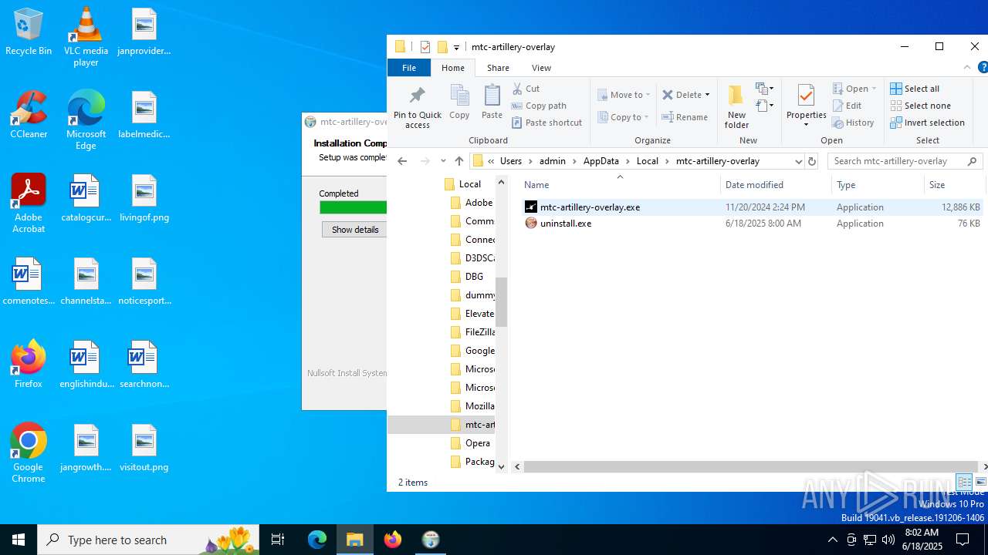Switch to large icons view button
This screenshot has height=555, width=988.
[981, 482]
